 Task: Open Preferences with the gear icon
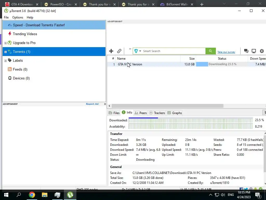tap(262, 51)
